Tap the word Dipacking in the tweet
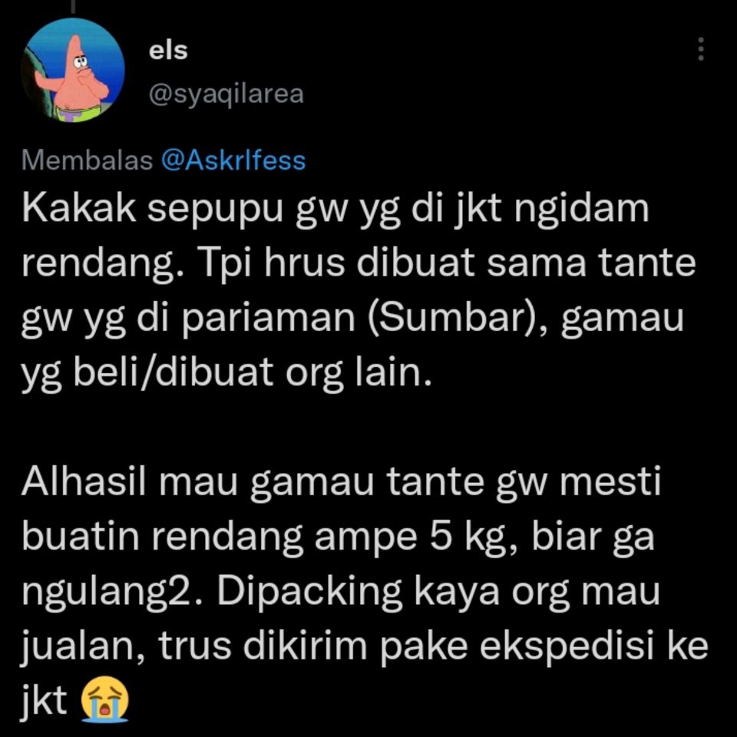Image resolution: width=737 pixels, height=737 pixels. pyautogui.click(x=309, y=591)
